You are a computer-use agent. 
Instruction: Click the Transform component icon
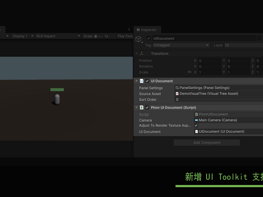click(x=142, y=54)
